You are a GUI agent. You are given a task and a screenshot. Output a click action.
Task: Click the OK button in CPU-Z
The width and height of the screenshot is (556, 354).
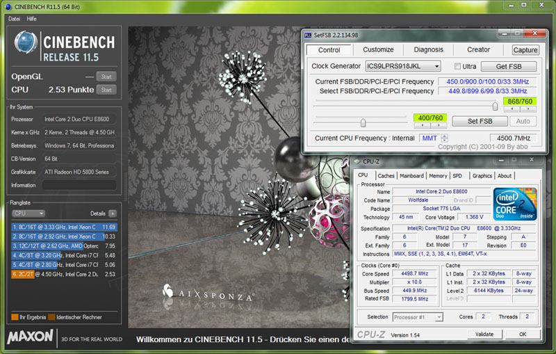[x=523, y=334]
